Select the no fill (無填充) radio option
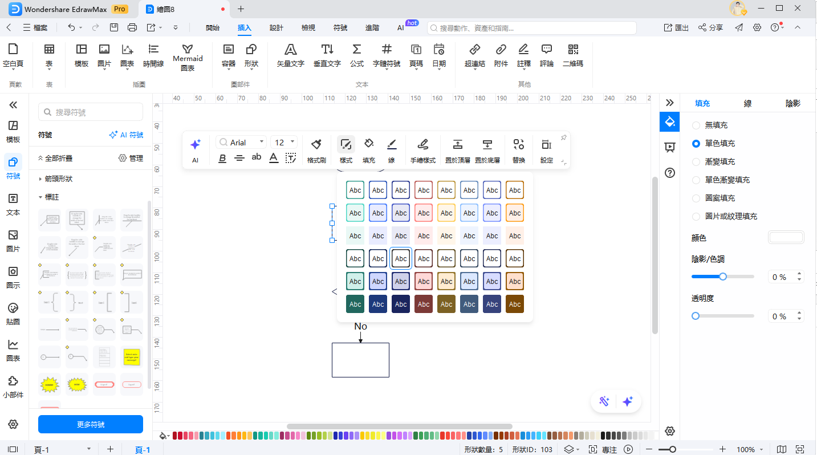The width and height of the screenshot is (817, 455). click(x=696, y=125)
